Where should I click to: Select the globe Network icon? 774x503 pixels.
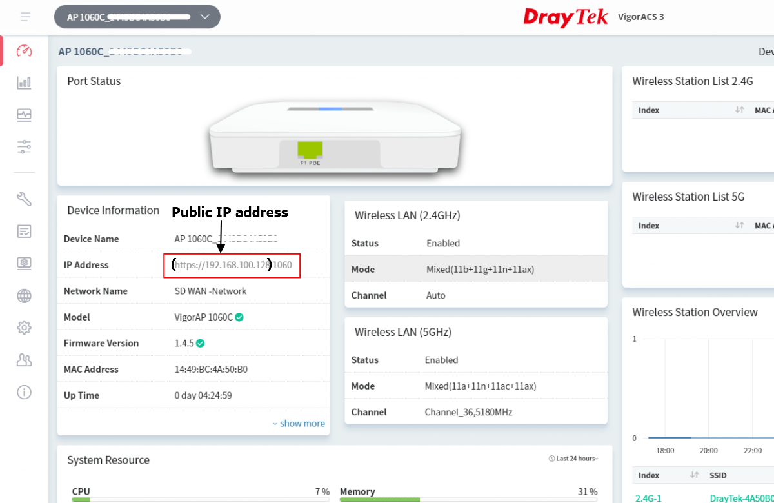pyautogui.click(x=25, y=295)
